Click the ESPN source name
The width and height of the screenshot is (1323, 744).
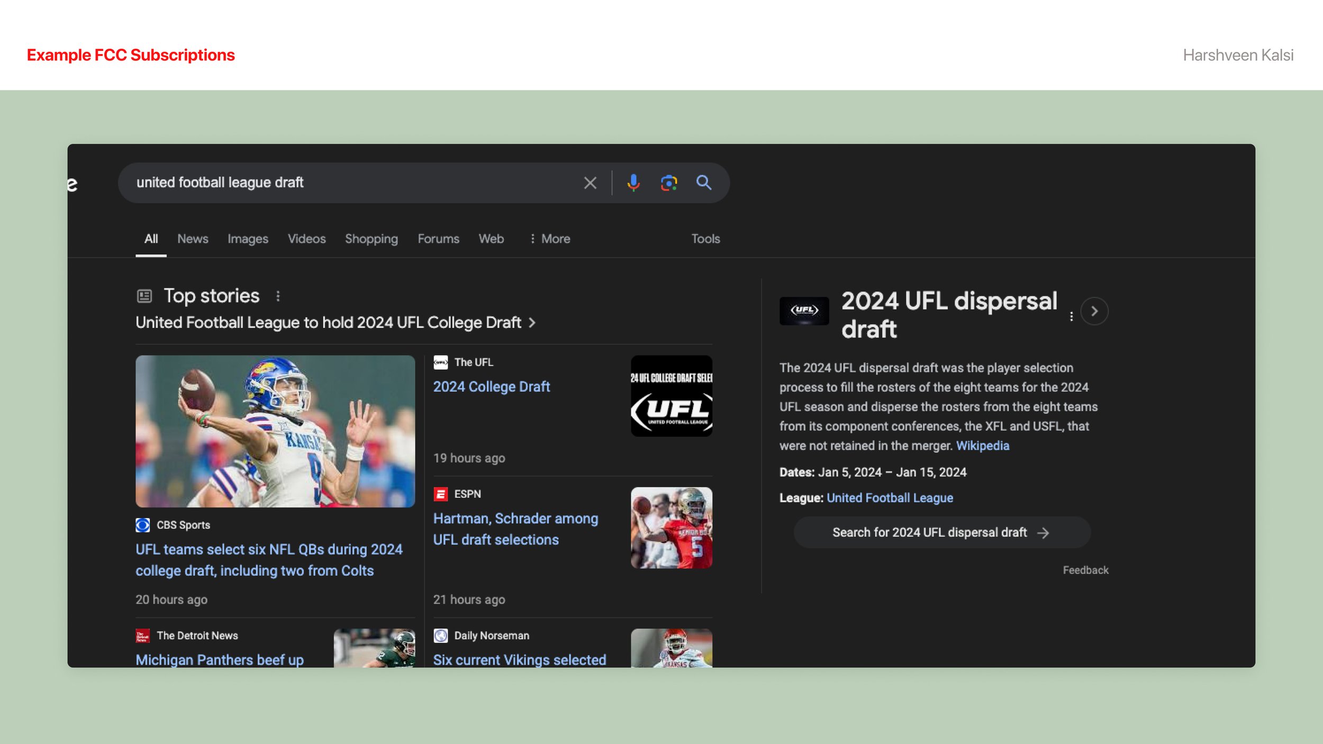(x=467, y=494)
